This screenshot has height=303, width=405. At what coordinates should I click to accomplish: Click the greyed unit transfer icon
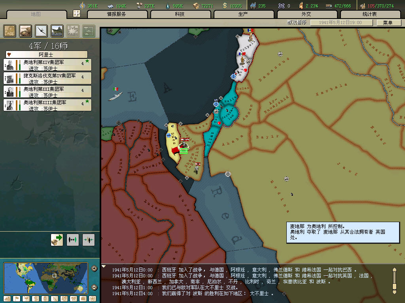[89, 31]
